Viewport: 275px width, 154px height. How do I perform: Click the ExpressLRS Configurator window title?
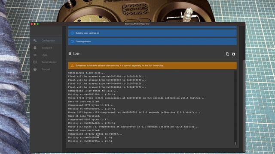point(137,24)
